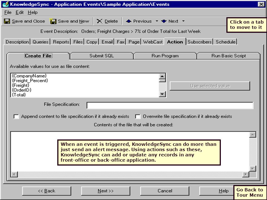Switch to the Page tab
The width and height of the screenshot is (267, 200).
134,42
